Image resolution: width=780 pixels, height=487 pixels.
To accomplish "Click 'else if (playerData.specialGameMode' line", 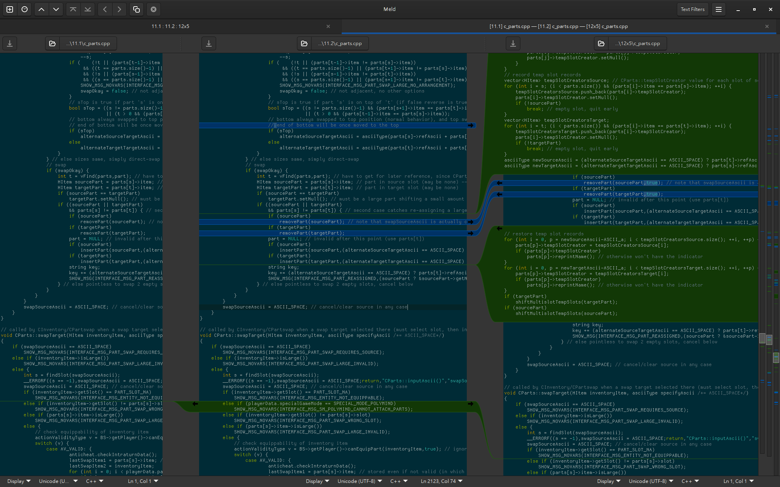I will (x=309, y=404).
